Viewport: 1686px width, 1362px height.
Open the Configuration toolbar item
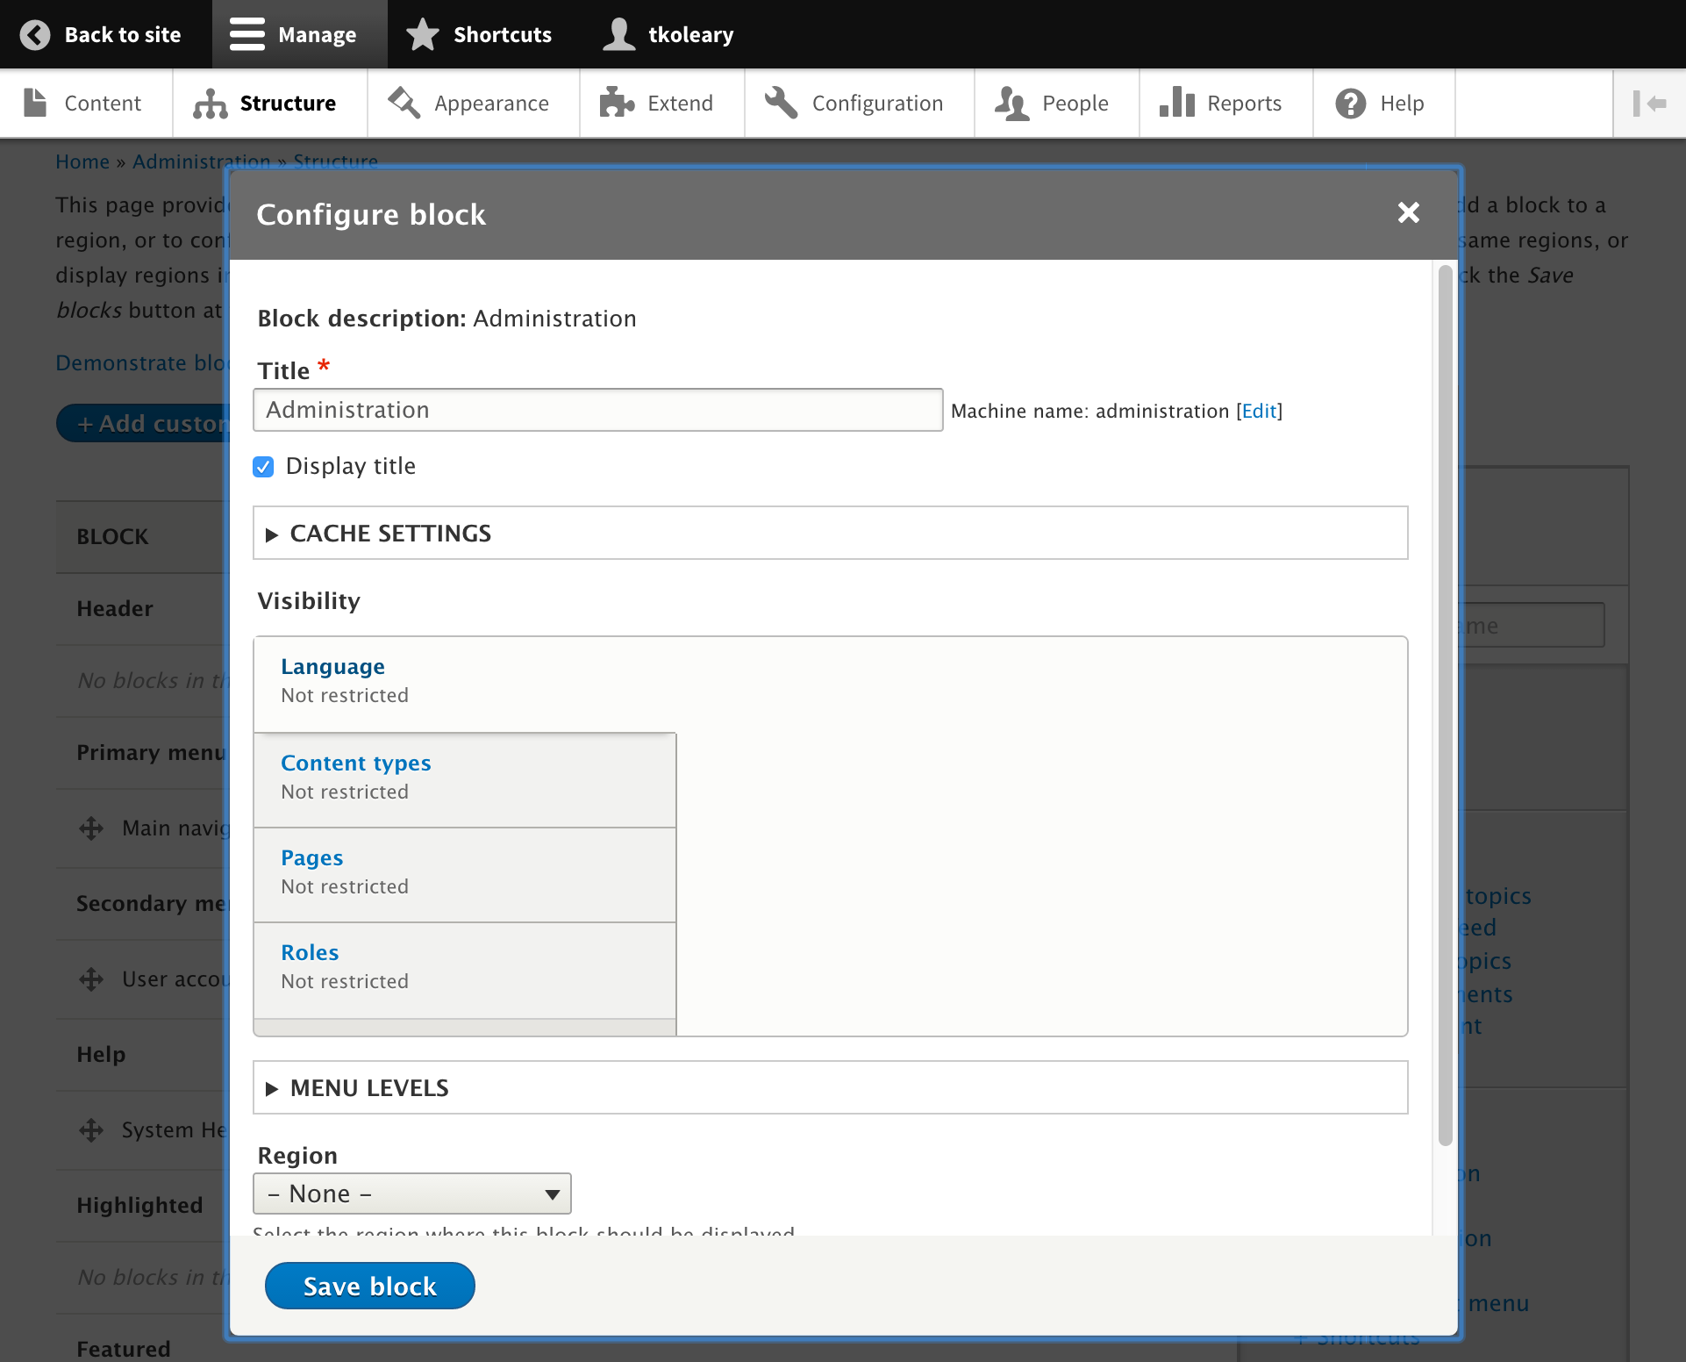(x=860, y=104)
